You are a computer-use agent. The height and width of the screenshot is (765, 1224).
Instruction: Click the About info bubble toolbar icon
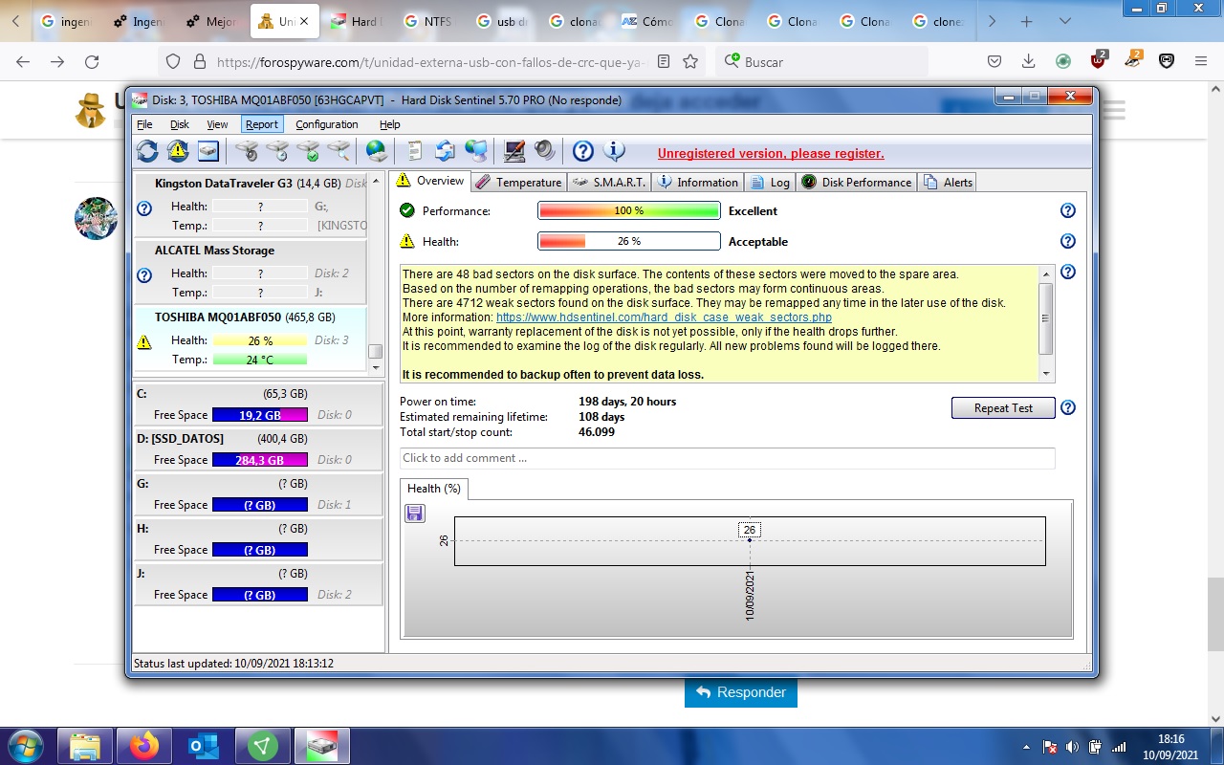[x=614, y=151]
